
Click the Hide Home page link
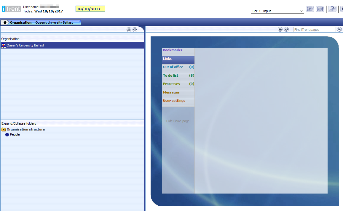point(178,121)
